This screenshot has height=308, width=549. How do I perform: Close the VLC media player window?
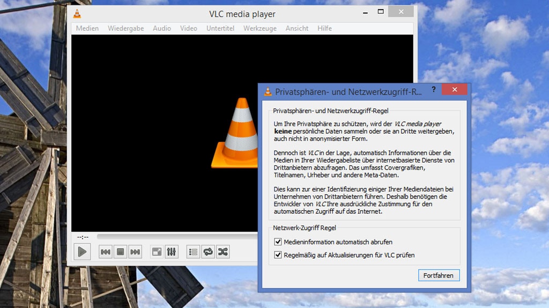coord(401,12)
